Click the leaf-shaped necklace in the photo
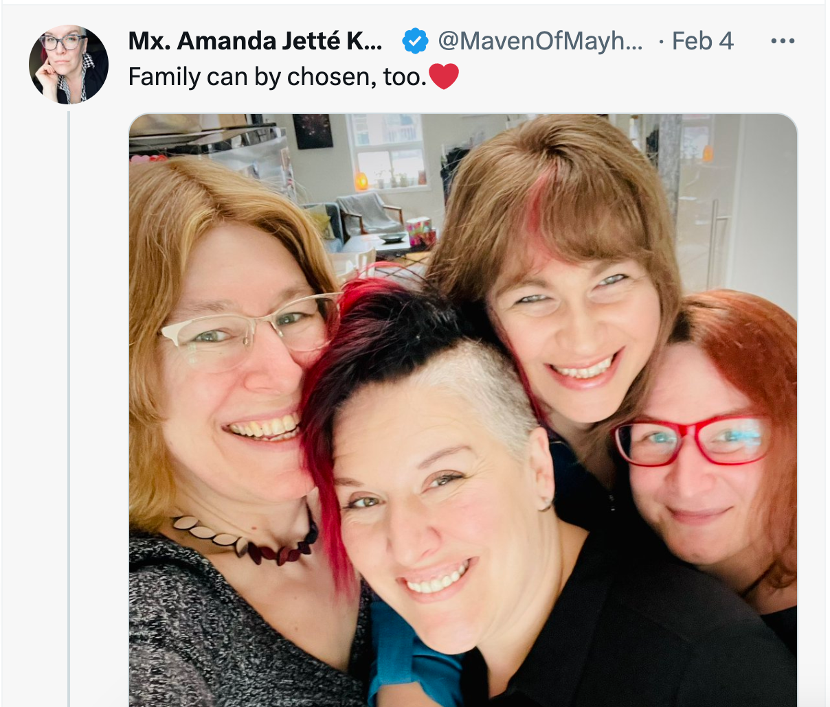The image size is (830, 707). click(245, 540)
